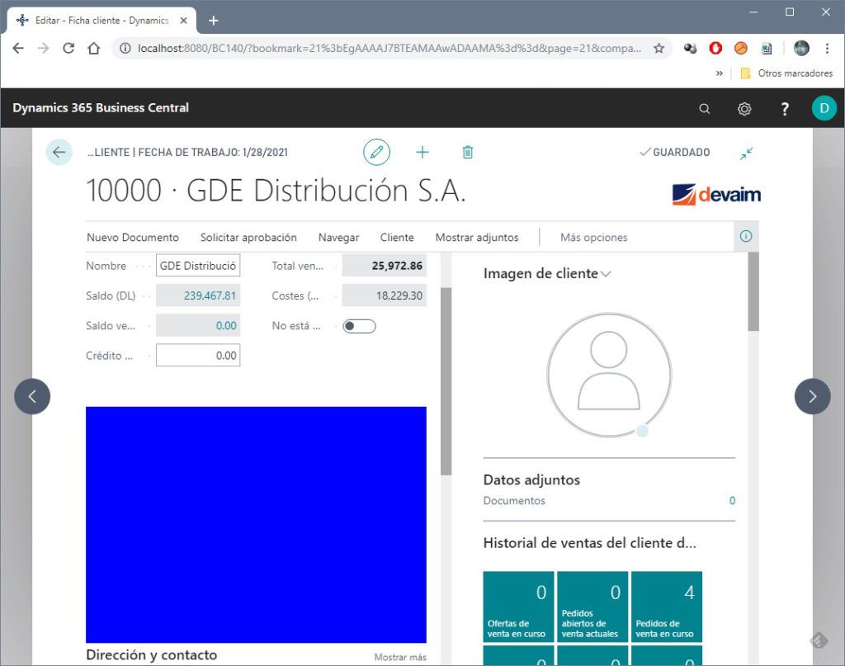Open the Otros marcadores bookmarks folder
Viewport: 845px width, 666px height.
pyautogui.click(x=787, y=73)
